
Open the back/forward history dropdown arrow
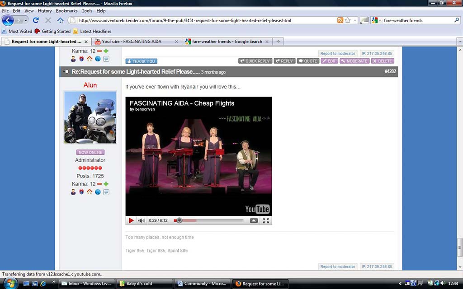click(x=26, y=20)
